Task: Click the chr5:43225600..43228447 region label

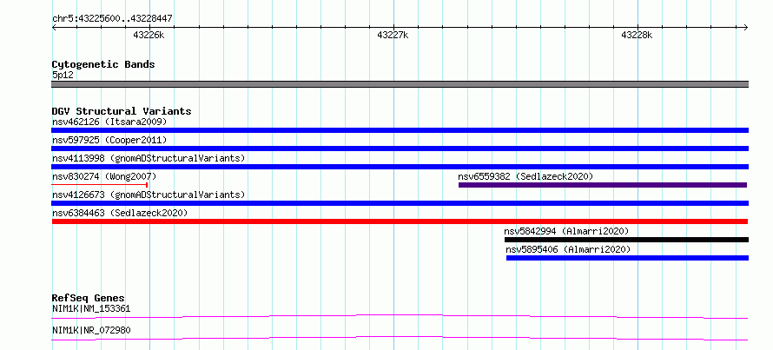Action: (x=112, y=19)
